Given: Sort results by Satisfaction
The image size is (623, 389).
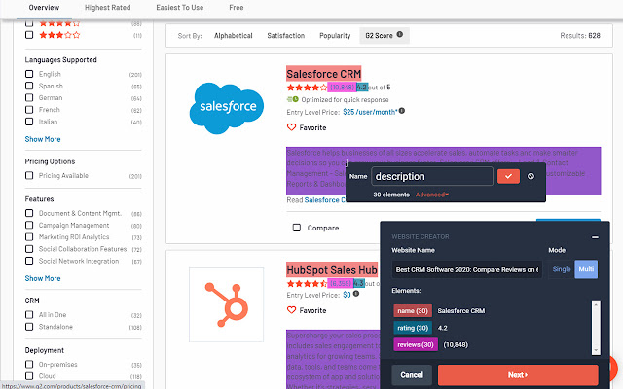Looking at the screenshot, I should (285, 36).
